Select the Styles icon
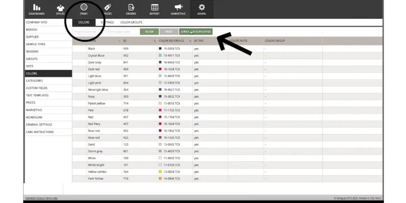The image size is (406, 203). 60,8
